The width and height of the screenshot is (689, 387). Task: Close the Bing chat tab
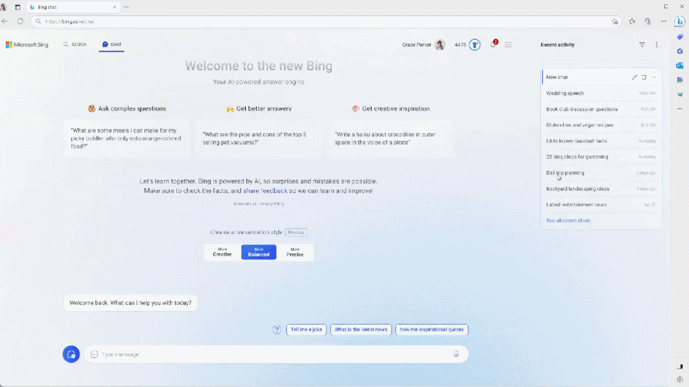point(115,7)
